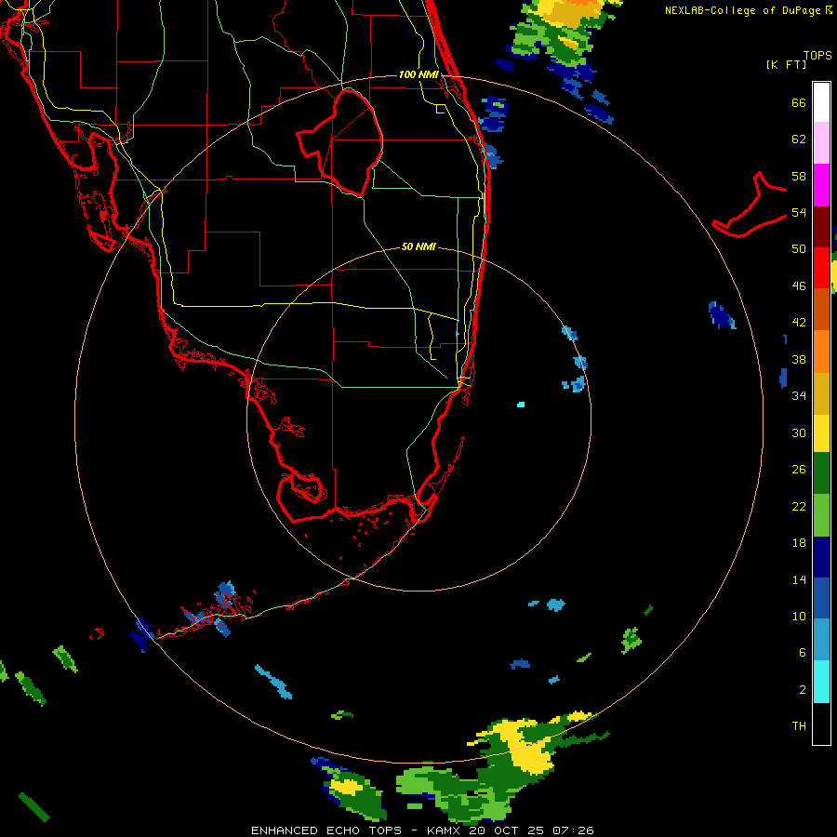Click the "TH" legend label
The height and width of the screenshot is (837, 837).
point(799,726)
